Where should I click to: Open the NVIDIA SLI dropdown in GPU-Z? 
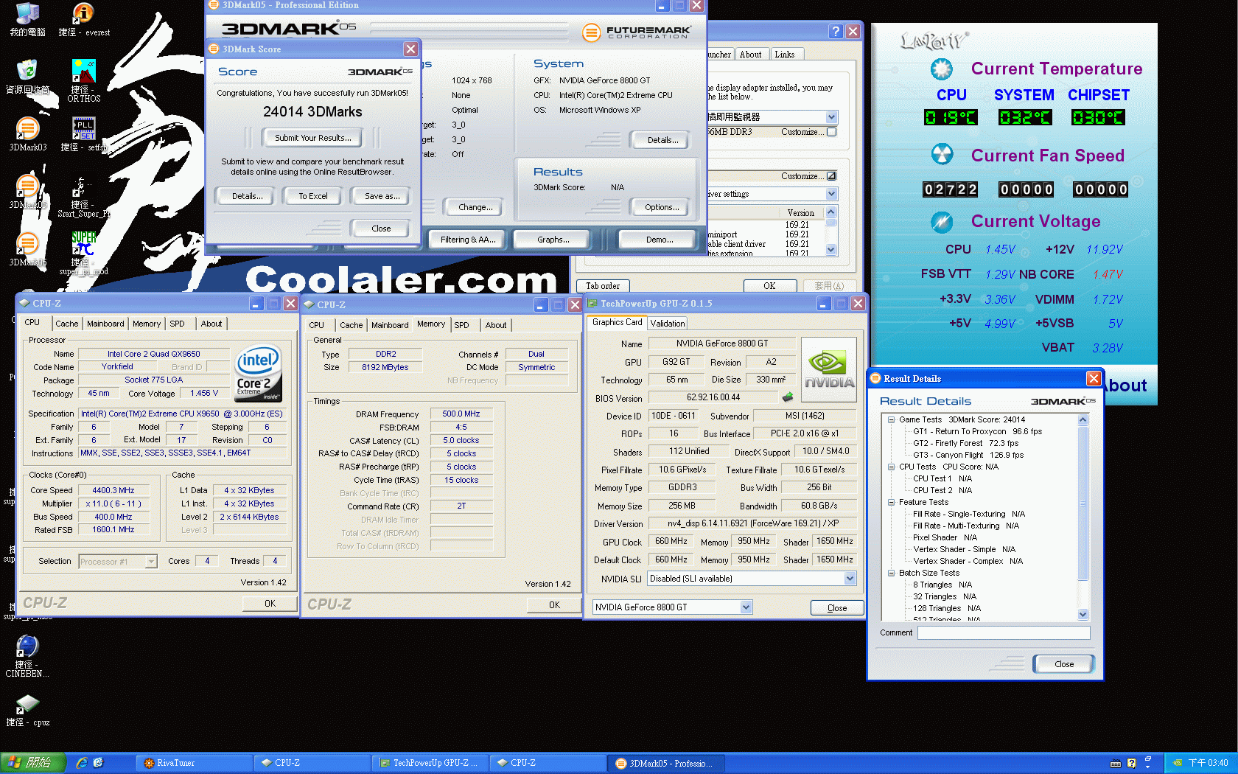coord(850,579)
